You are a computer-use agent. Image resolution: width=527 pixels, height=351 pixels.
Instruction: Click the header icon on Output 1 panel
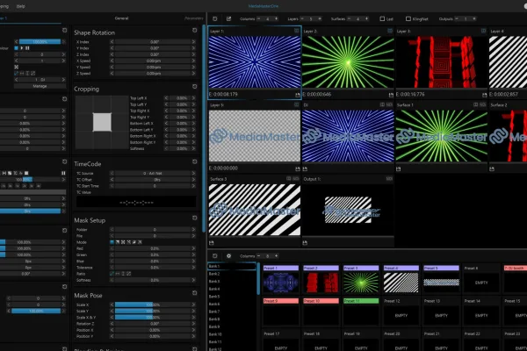click(389, 179)
